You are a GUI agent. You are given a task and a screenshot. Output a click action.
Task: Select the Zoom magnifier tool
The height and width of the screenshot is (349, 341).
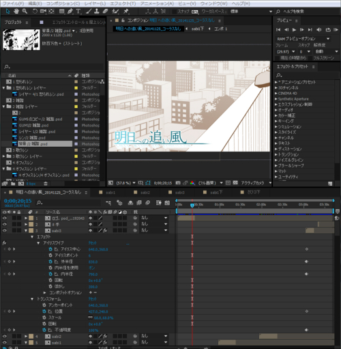pos(25,11)
